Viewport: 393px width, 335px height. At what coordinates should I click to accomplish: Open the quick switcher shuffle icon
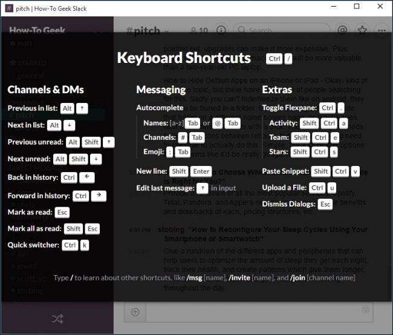coord(57,319)
